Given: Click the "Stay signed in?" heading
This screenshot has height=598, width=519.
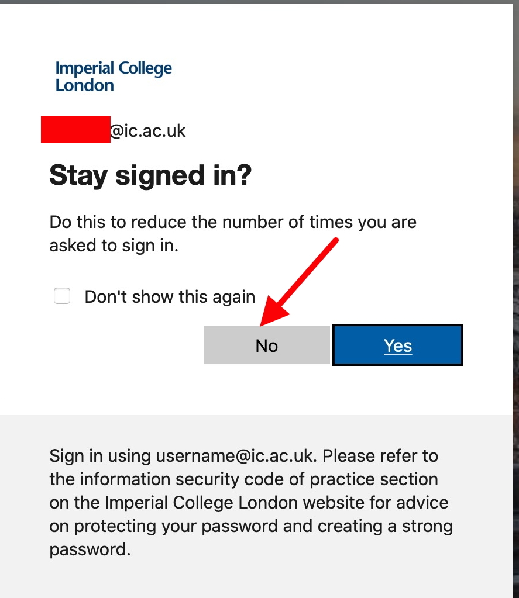Looking at the screenshot, I should click(x=150, y=175).
